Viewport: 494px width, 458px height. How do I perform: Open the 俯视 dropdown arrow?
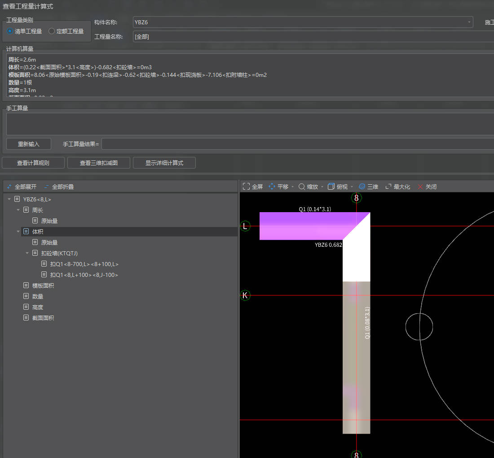pos(352,187)
